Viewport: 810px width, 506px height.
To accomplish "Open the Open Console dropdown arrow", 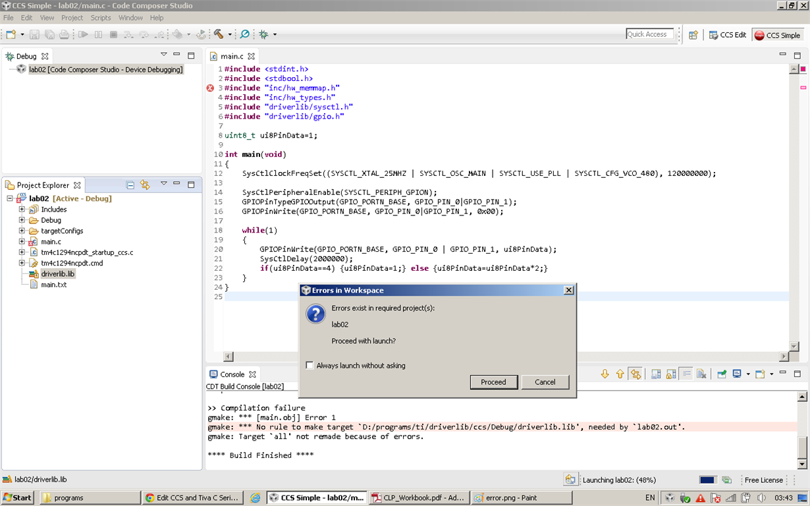I will [x=771, y=374].
